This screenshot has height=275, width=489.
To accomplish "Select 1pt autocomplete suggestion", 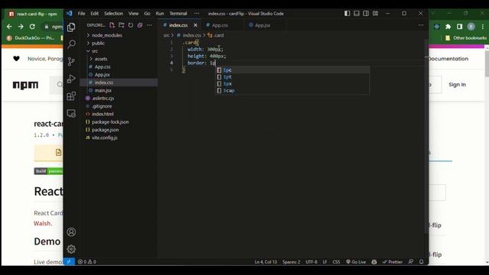I will pyautogui.click(x=292, y=77).
